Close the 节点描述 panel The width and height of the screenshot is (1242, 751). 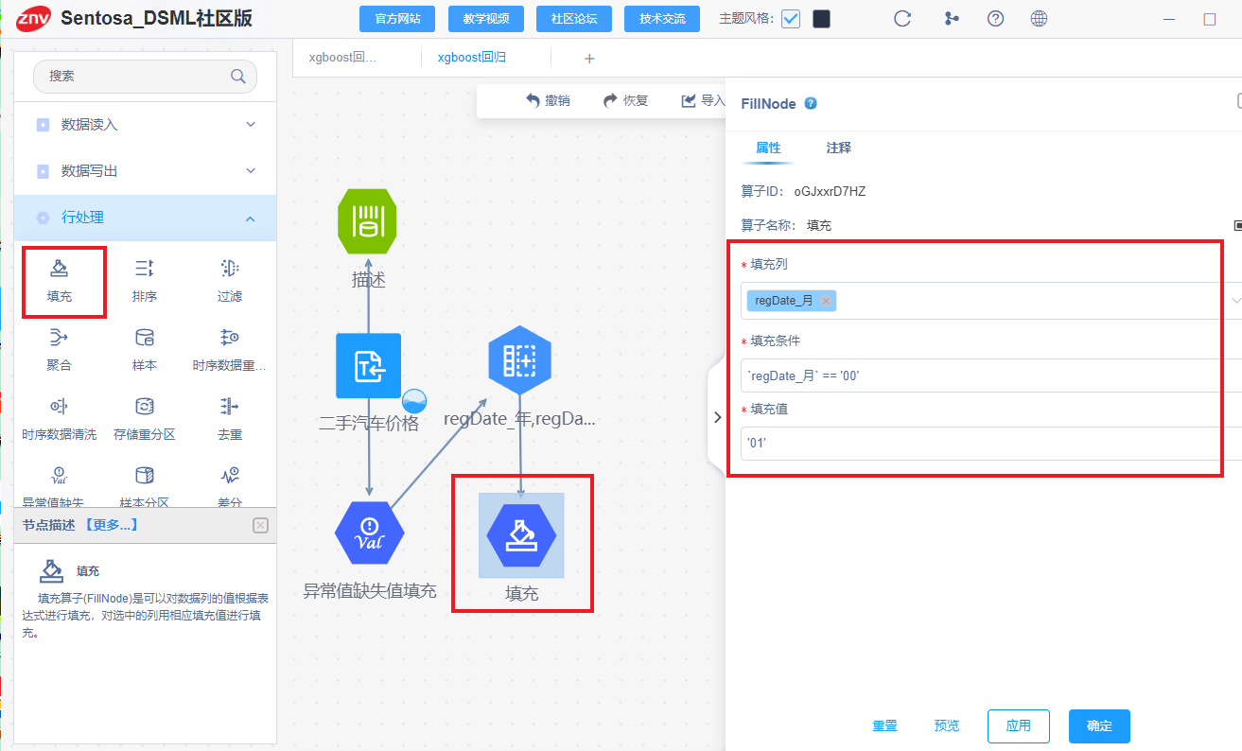(x=261, y=525)
